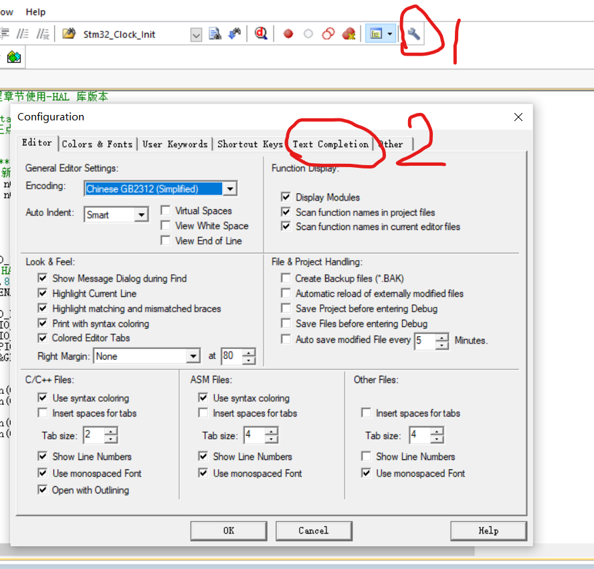Increase Other Files tab size
Viewport: 594px width, 569px height.
pos(437,431)
